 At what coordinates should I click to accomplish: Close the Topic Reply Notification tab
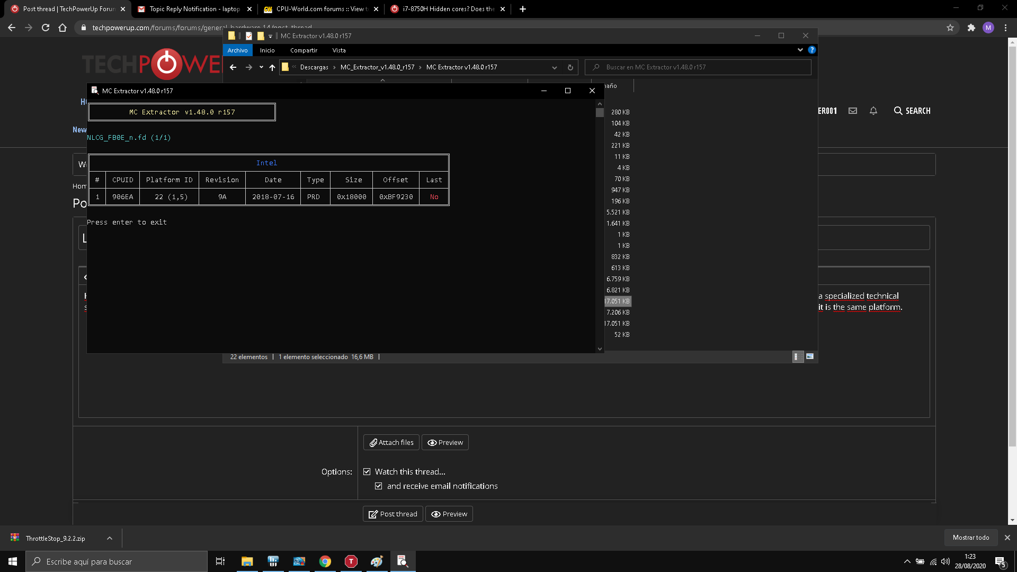pyautogui.click(x=249, y=9)
